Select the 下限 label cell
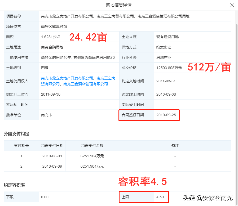The width and height of the screenshot is (238, 206). click(21, 197)
